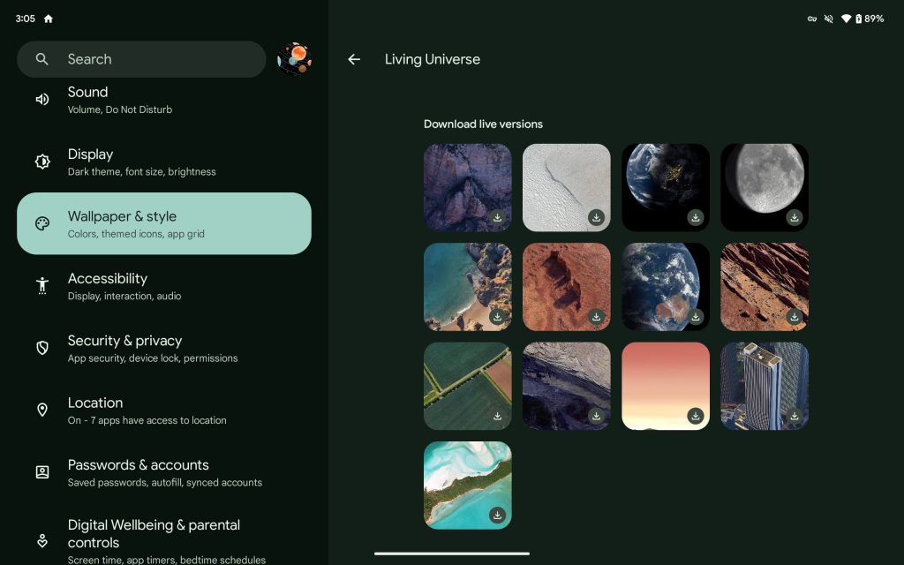
Task: Download the half moon live wallpaper
Action: point(795,217)
